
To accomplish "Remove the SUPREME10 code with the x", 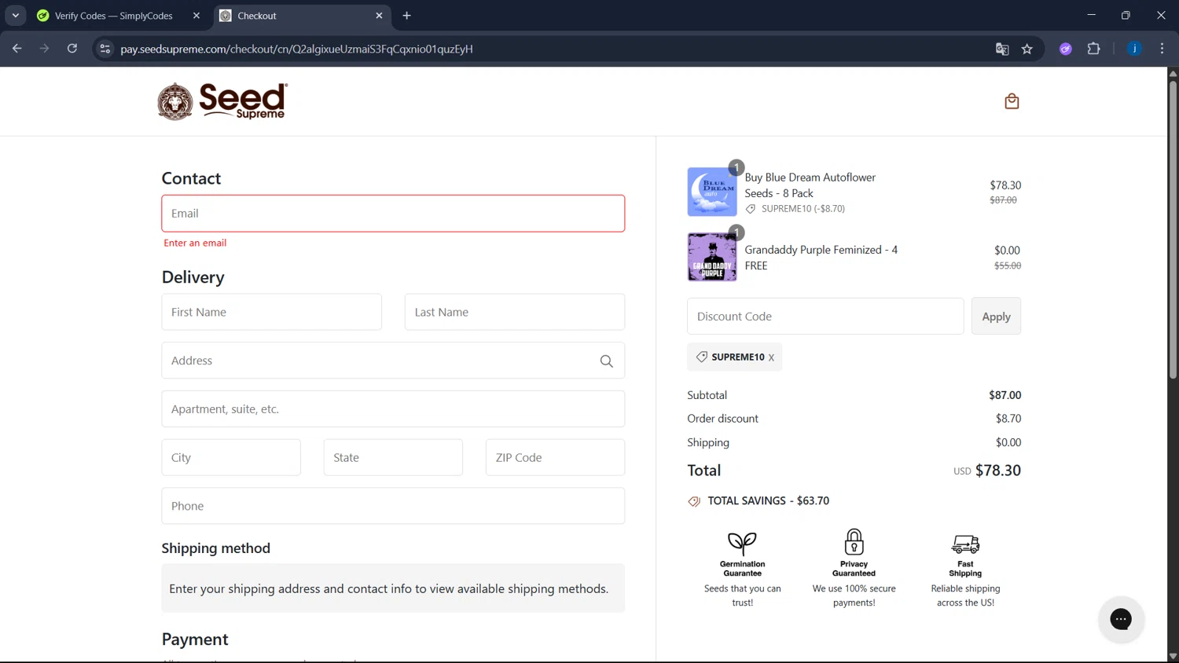I will (x=771, y=357).
